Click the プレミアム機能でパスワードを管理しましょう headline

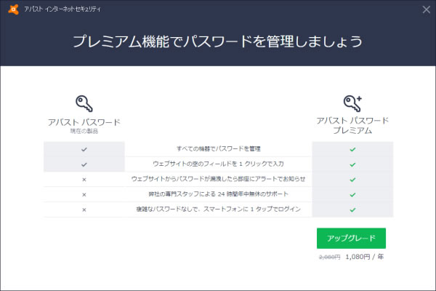218,41
